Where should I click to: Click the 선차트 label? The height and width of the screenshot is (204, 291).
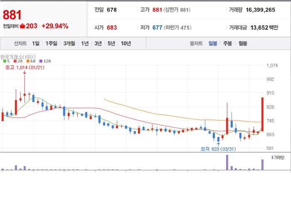click(20, 43)
